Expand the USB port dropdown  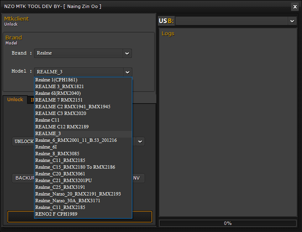pyautogui.click(x=292, y=21)
